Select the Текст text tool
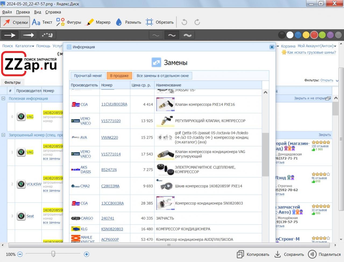This screenshot has width=344, height=262. tap(42, 22)
